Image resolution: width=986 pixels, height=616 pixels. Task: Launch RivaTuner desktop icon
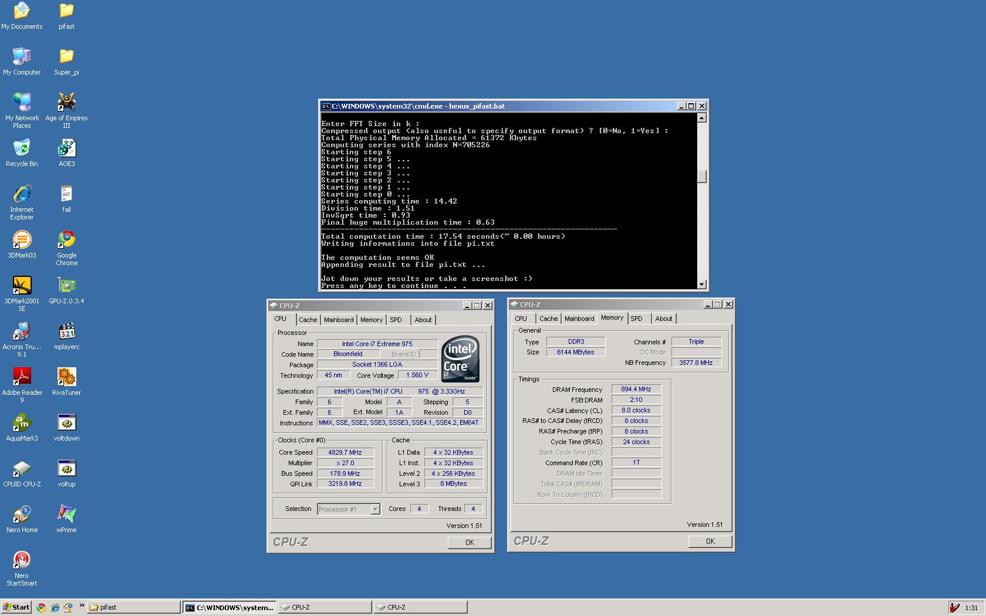click(66, 381)
